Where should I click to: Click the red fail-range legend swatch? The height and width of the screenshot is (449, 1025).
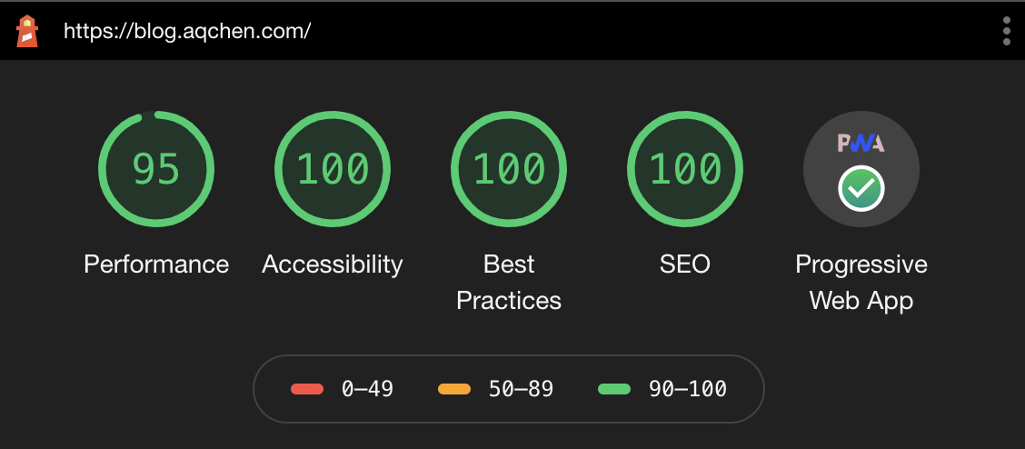307,389
